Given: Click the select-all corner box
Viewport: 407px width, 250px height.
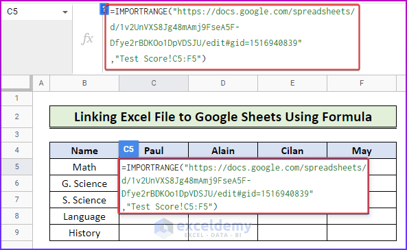Looking at the screenshot, I should click(x=17, y=83).
